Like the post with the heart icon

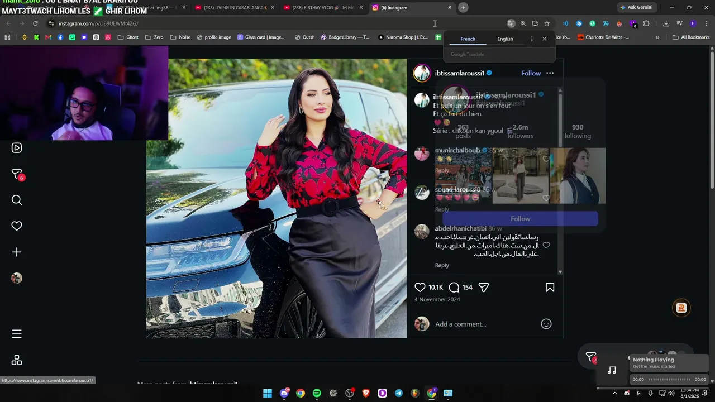tap(420, 287)
